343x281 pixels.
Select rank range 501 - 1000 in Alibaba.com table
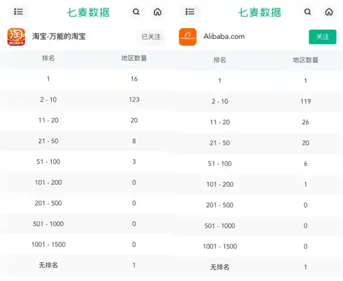point(220,226)
